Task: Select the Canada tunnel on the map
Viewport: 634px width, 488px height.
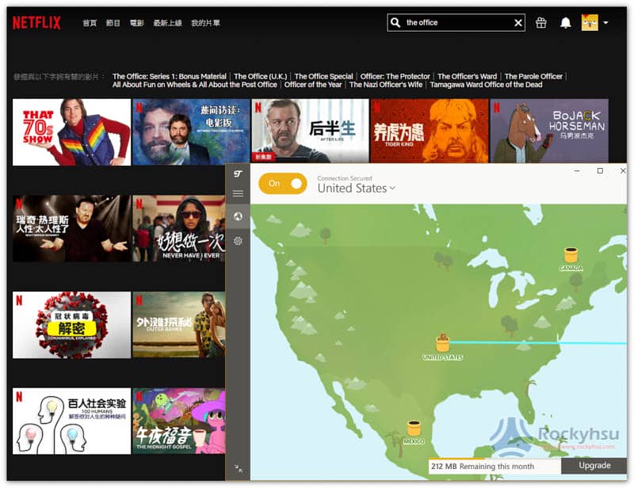Action: [x=571, y=259]
